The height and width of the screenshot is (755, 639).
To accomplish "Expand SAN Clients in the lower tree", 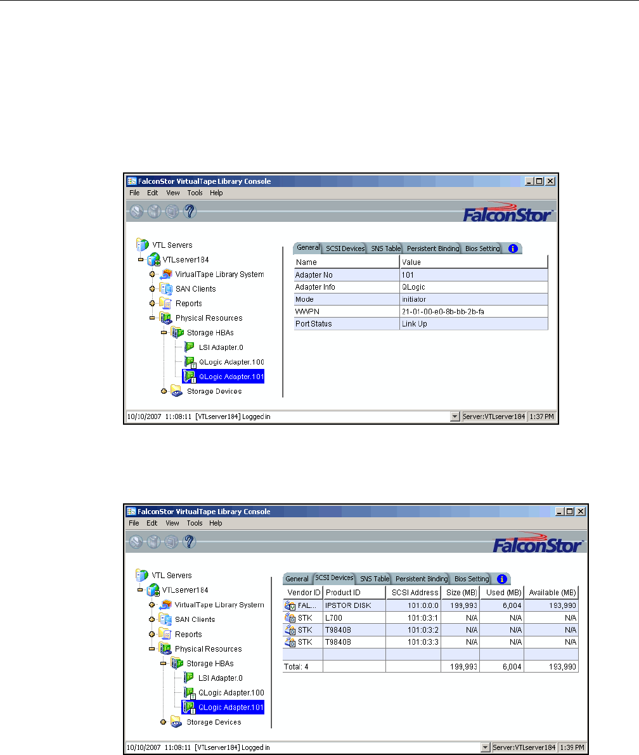I will tap(152, 619).
